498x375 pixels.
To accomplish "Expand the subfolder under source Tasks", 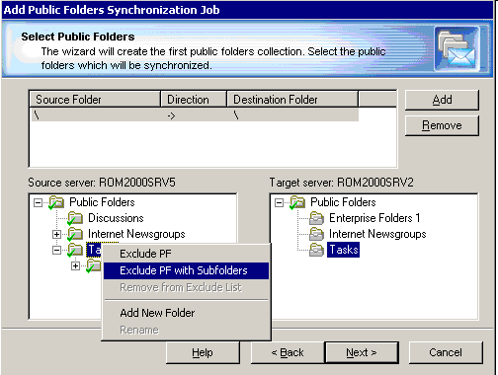I will pyautogui.click(x=75, y=265).
